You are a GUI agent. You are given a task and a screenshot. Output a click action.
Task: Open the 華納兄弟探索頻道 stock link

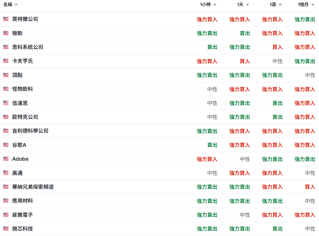[33, 187]
